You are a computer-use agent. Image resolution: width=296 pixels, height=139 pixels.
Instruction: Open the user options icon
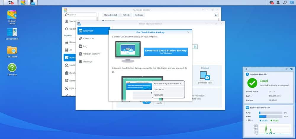pos(278,2)
